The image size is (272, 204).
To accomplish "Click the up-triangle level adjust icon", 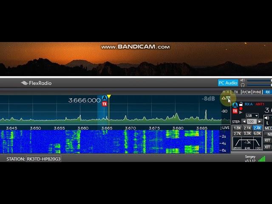I will point(224,98).
